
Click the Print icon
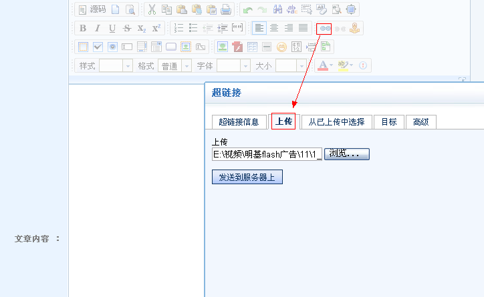pos(226,9)
